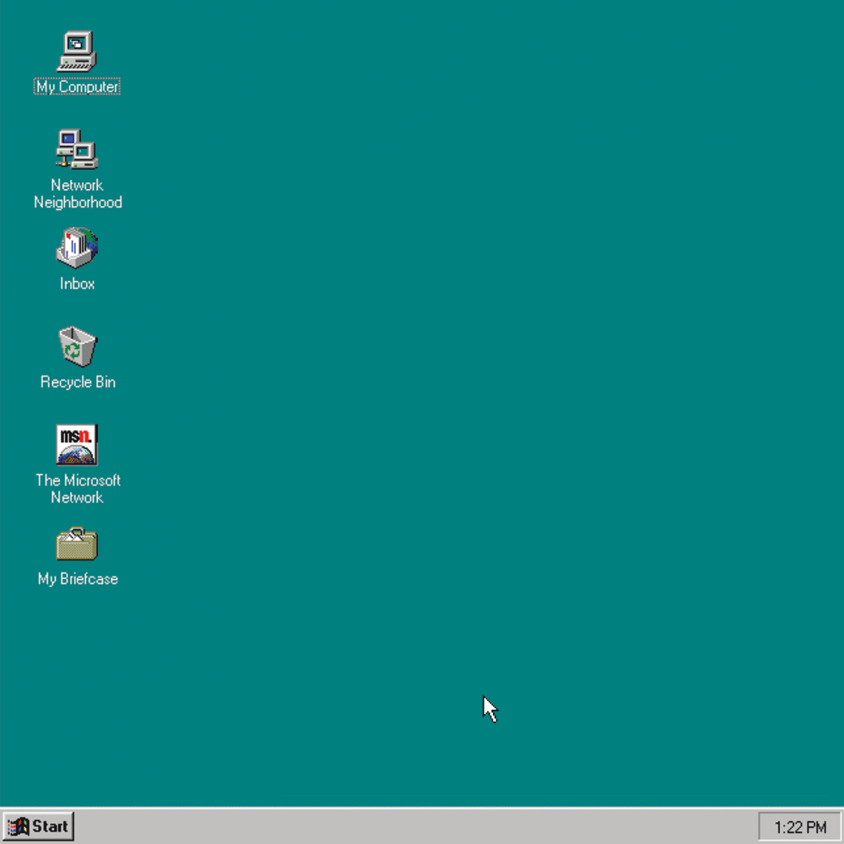The image size is (844, 844).
Task: Click the 'My Computer' label text
Action: [x=77, y=87]
